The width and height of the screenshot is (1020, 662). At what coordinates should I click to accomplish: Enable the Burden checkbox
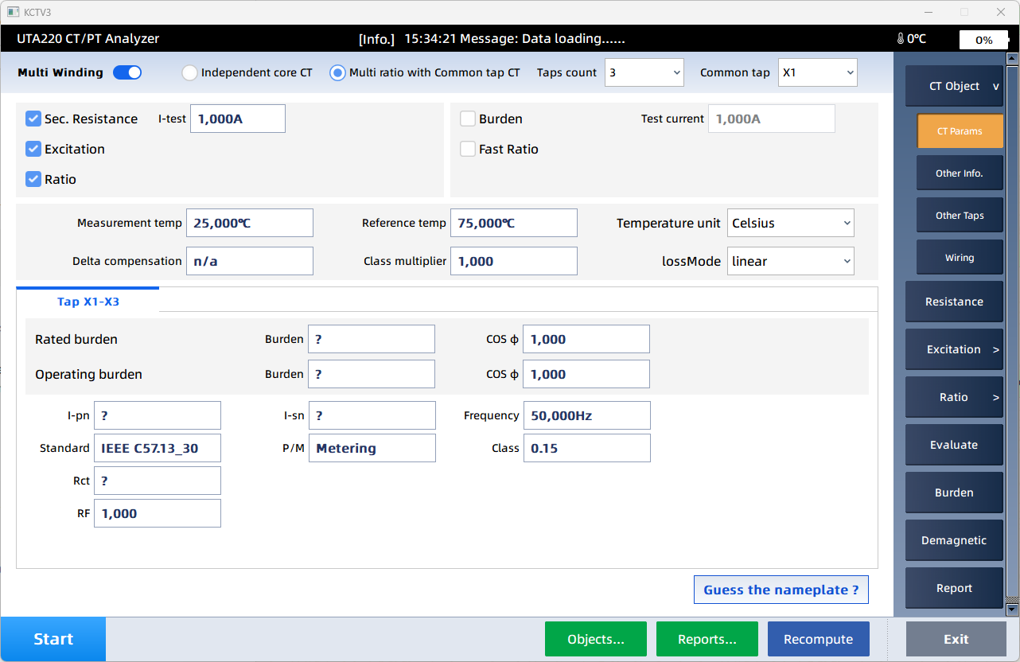point(468,119)
